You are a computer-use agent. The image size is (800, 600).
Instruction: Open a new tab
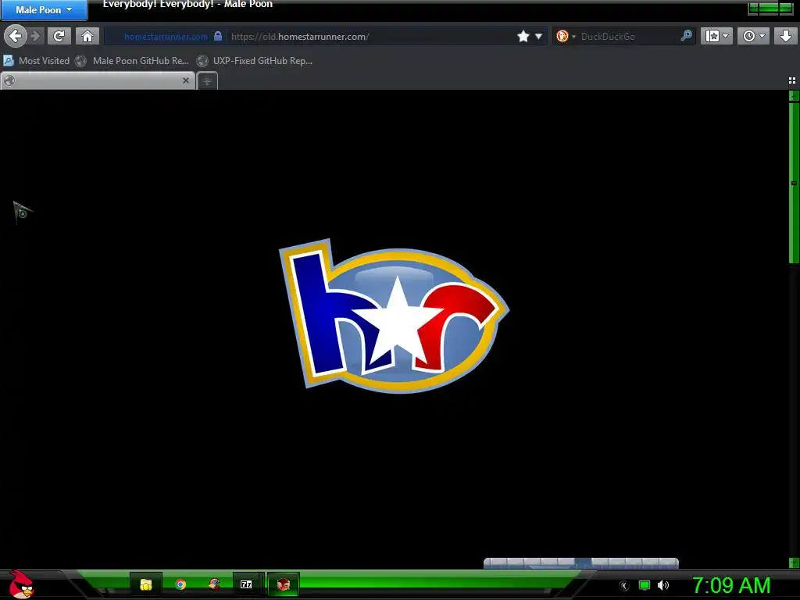207,80
